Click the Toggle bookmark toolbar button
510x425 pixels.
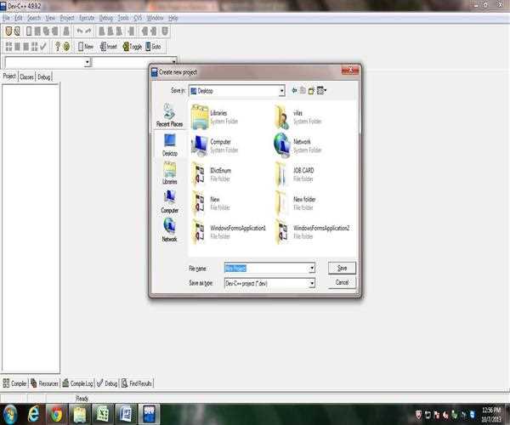tap(132, 47)
